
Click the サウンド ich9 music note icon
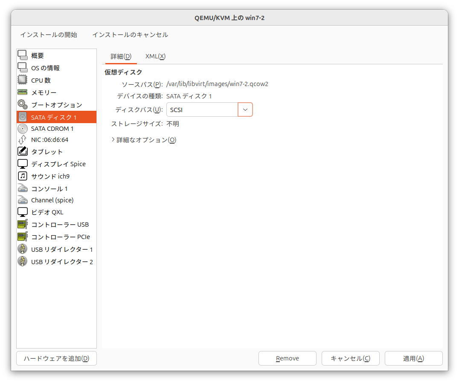click(x=23, y=176)
